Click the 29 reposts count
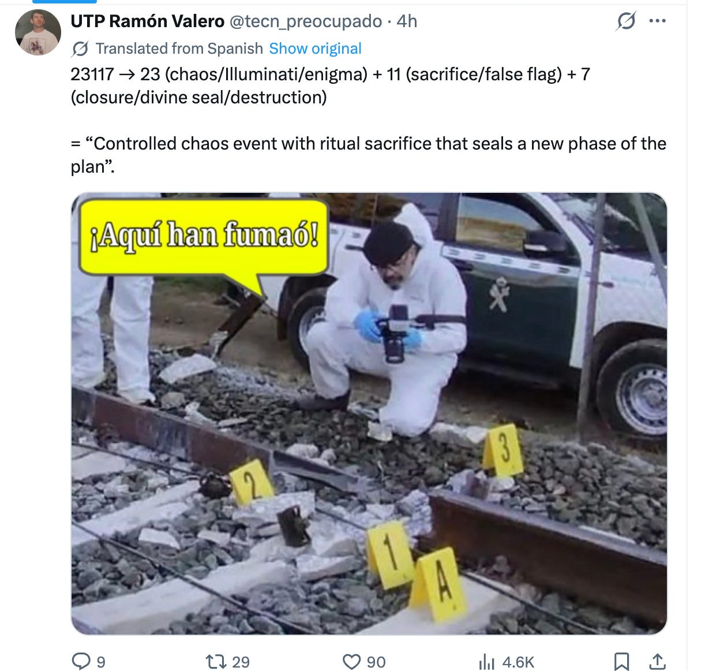The image size is (705, 671). tap(241, 662)
